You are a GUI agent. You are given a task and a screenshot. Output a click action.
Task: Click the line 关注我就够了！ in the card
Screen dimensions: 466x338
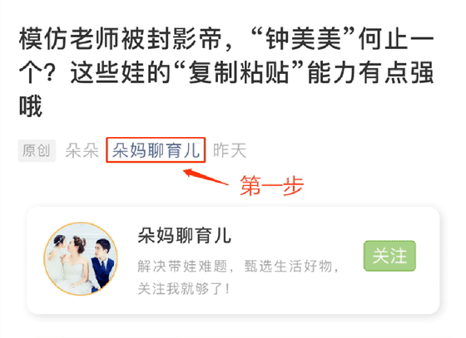tap(184, 288)
